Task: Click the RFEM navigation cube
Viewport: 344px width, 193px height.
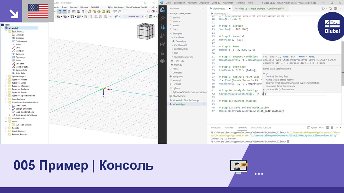Action: point(145,31)
